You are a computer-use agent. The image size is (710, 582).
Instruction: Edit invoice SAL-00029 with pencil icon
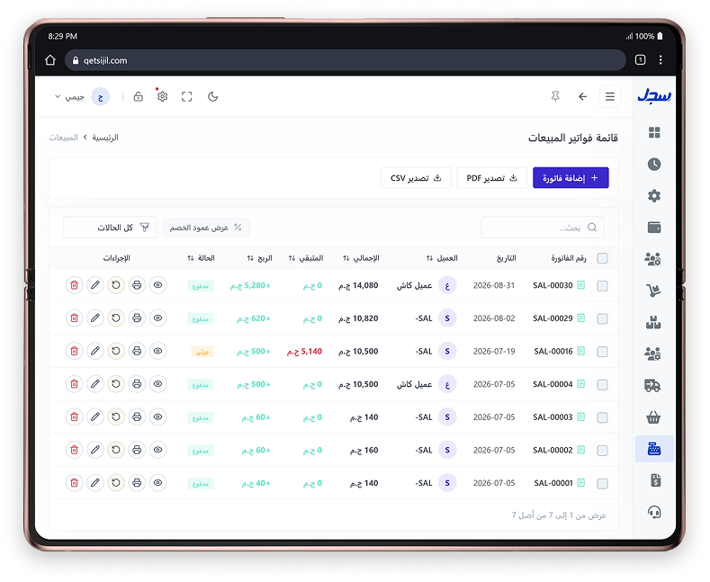(x=95, y=318)
